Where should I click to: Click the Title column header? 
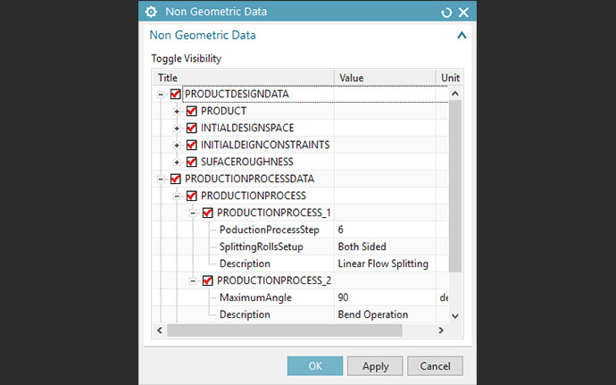(x=244, y=78)
